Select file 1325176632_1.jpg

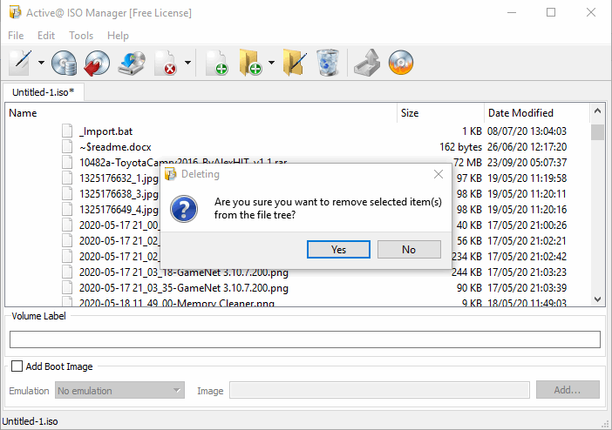[x=119, y=178]
